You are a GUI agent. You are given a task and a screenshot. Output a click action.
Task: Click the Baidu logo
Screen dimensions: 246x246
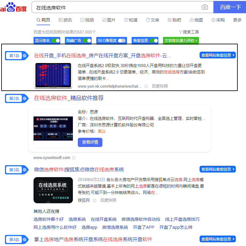[13, 7]
